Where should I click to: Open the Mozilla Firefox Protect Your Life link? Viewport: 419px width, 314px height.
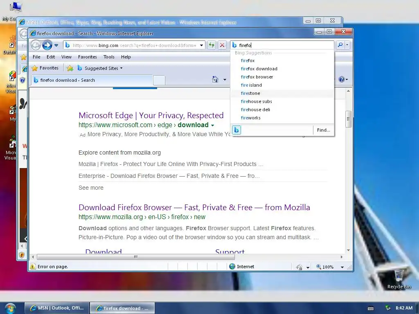click(171, 164)
